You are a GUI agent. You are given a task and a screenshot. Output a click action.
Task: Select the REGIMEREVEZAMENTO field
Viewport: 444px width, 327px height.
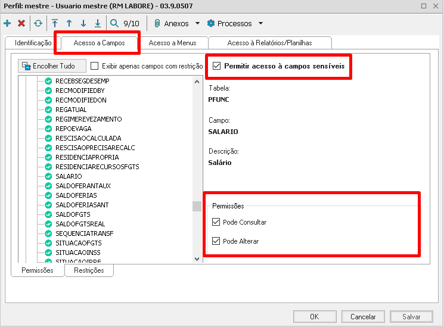click(89, 119)
